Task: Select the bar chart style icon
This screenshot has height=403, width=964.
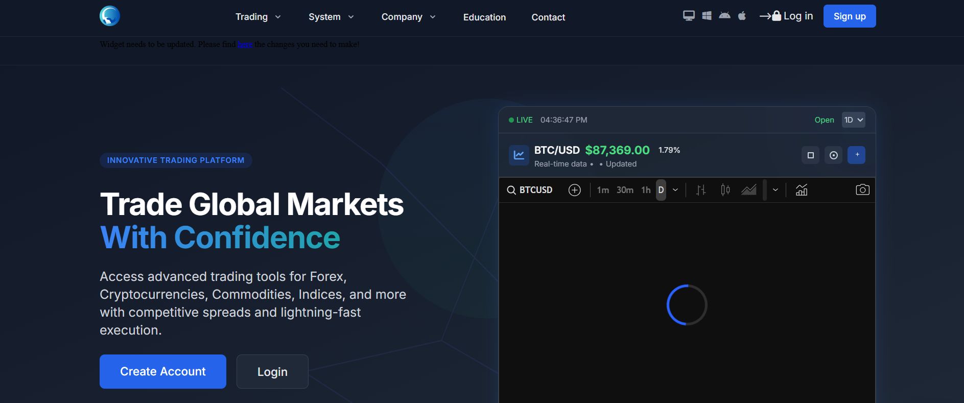Action: pyautogui.click(x=701, y=190)
